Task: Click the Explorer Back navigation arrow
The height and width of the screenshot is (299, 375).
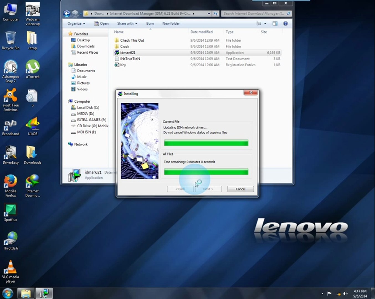Action: tap(67, 14)
